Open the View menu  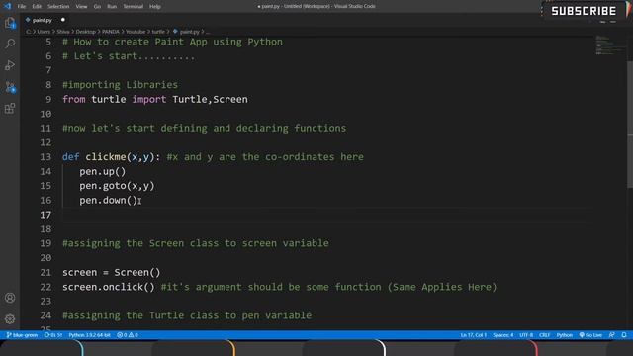point(81,7)
